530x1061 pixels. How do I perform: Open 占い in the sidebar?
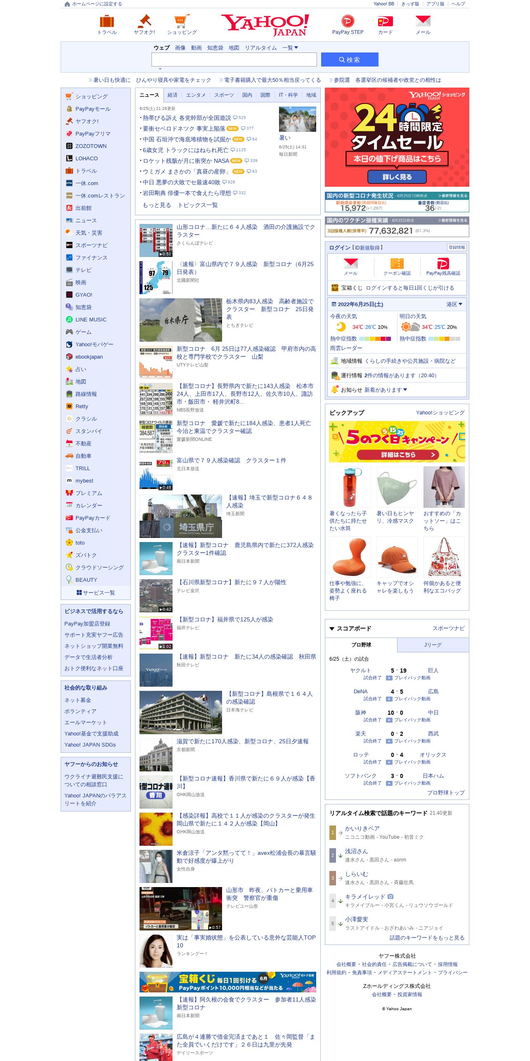pyautogui.click(x=80, y=369)
